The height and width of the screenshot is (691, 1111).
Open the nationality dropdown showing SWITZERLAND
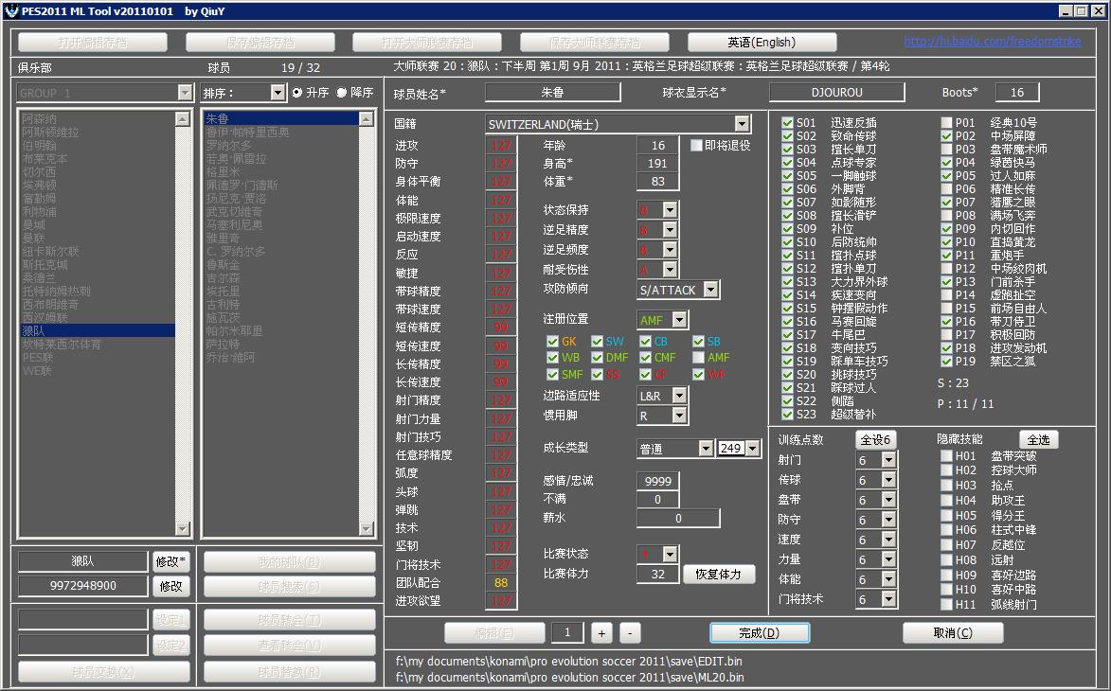click(742, 124)
